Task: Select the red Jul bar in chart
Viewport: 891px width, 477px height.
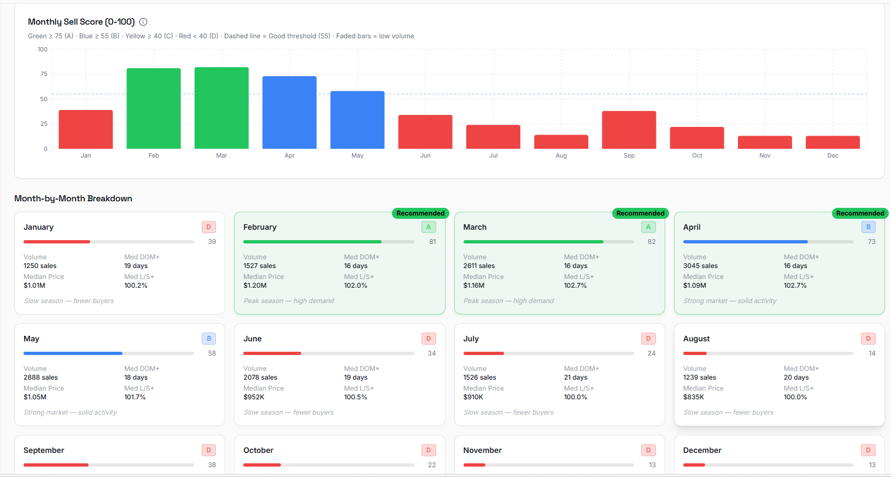Action: point(493,137)
